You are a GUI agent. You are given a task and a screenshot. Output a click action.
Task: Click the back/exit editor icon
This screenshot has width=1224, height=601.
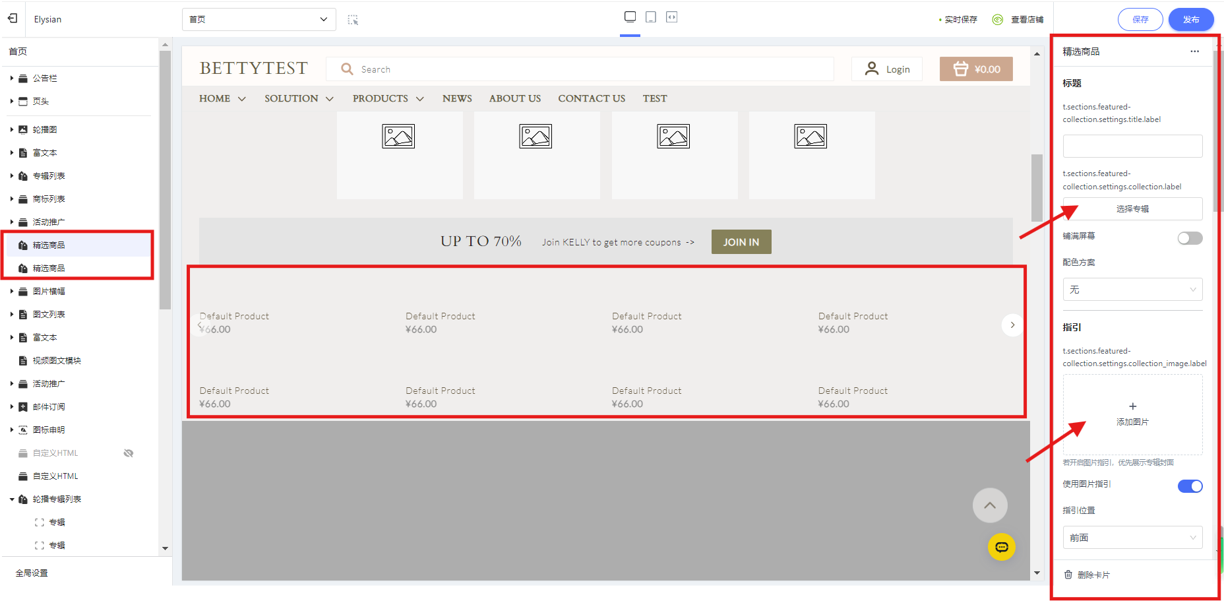(13, 18)
